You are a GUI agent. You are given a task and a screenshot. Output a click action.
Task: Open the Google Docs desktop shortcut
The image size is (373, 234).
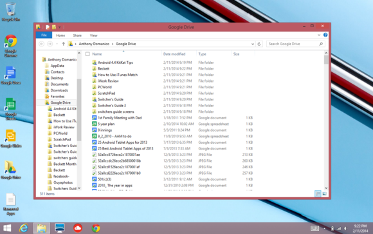click(x=11, y=75)
